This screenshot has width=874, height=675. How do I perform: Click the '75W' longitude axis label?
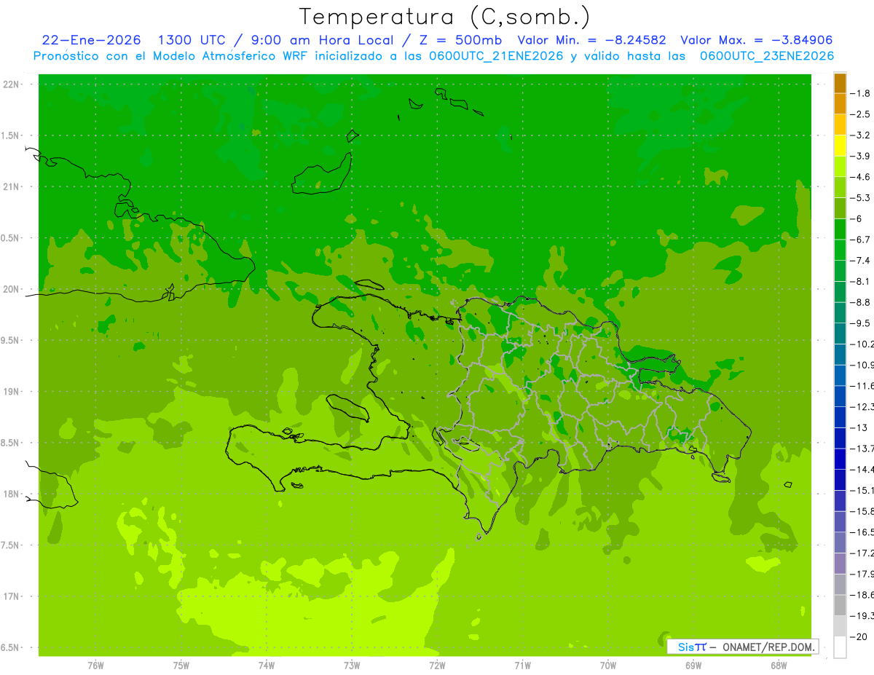pos(181,665)
